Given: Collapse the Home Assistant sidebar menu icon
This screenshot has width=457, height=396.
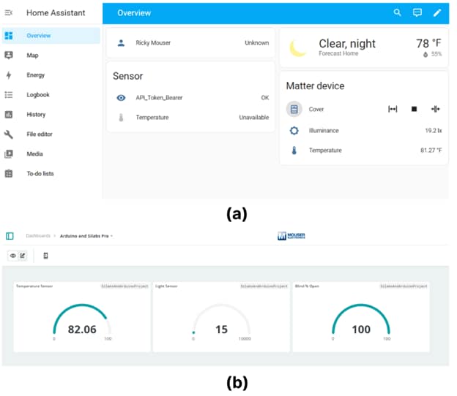Looking at the screenshot, I should click(9, 13).
